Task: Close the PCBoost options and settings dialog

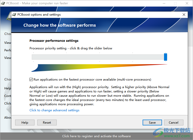Action: [x=184, y=15]
